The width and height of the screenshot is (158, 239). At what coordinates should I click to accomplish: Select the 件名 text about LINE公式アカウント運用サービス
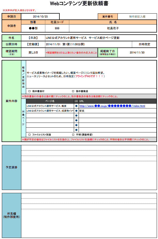click(83, 38)
